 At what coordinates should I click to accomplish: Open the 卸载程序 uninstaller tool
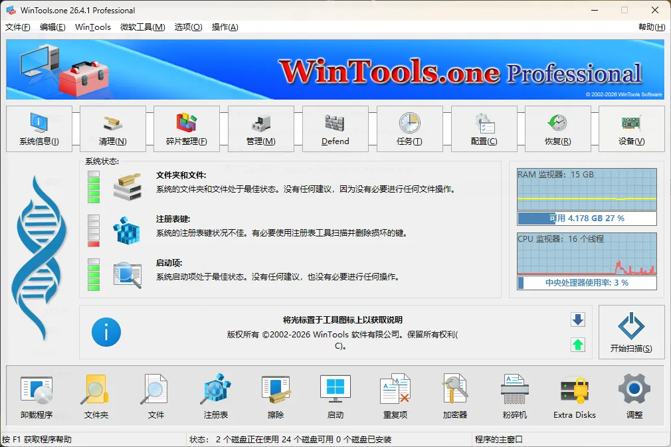point(37,395)
